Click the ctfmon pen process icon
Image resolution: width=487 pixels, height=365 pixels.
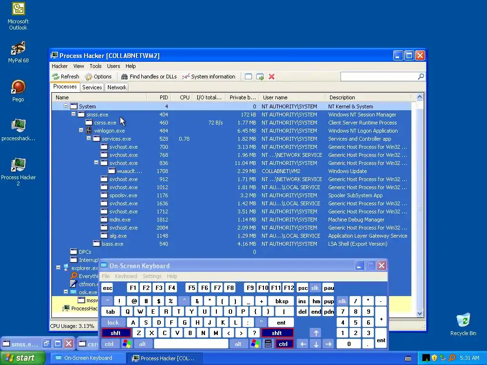point(74,284)
